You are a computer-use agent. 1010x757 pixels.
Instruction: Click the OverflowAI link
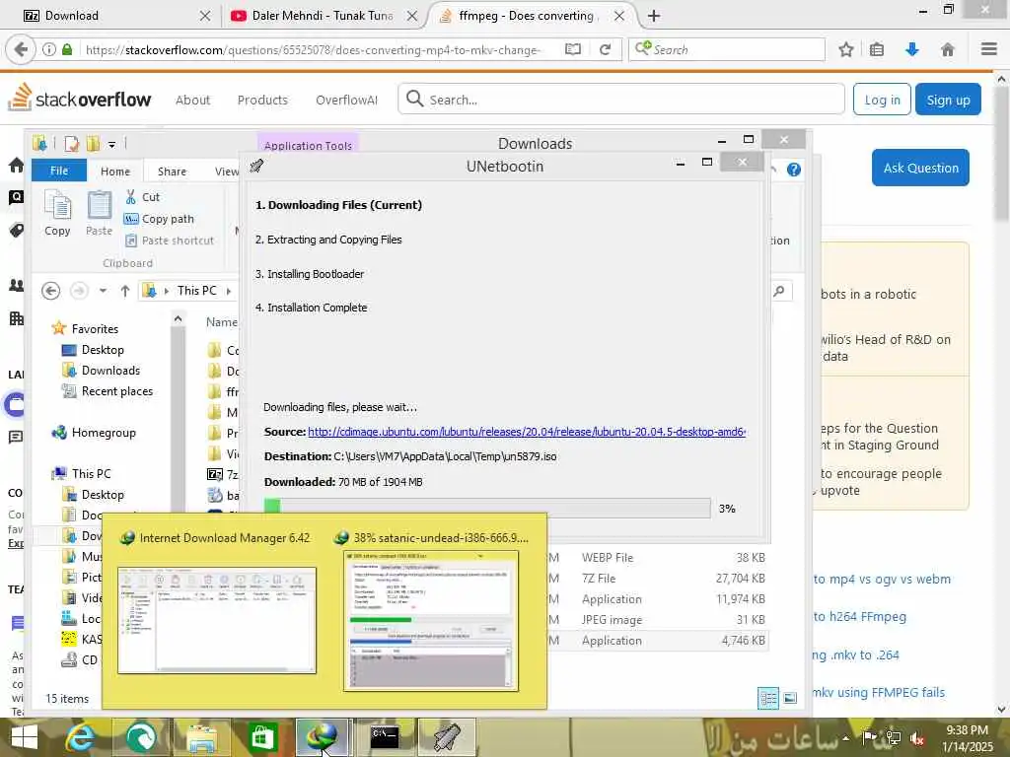pos(346,100)
